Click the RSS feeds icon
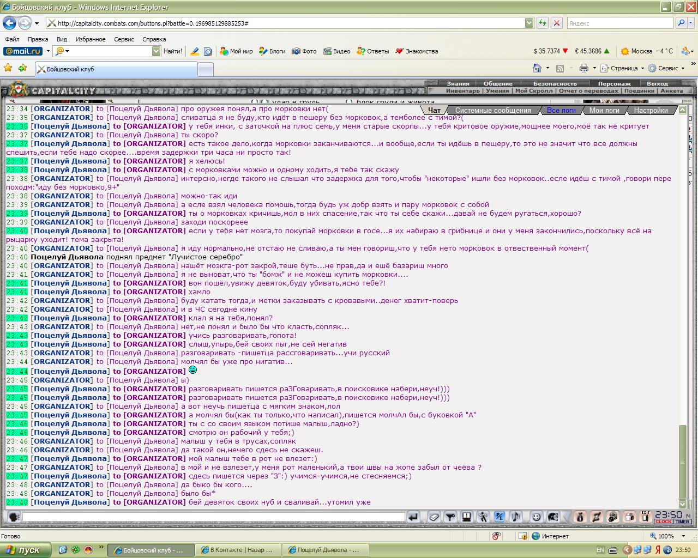This screenshot has width=698, height=558. pyautogui.click(x=560, y=68)
